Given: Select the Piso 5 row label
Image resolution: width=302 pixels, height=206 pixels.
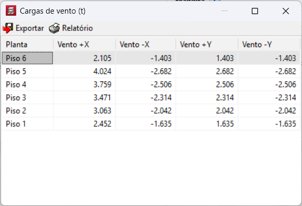Looking at the screenshot, I should [x=16, y=71].
